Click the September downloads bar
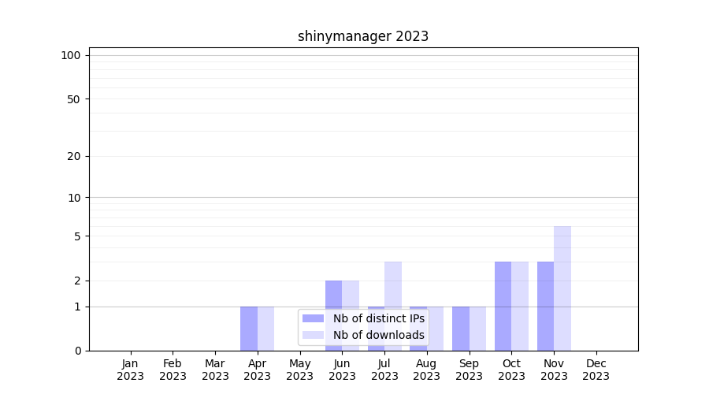 coord(477,328)
